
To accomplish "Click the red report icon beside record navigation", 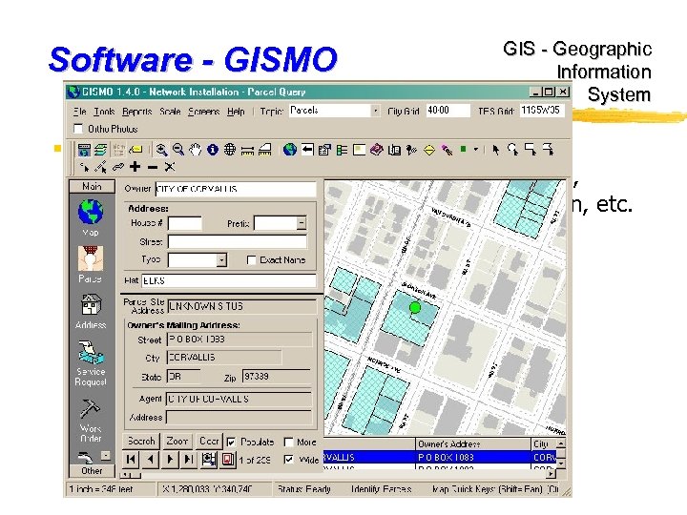I will tap(228, 460).
